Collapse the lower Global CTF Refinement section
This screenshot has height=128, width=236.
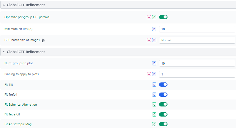click(x=4, y=52)
